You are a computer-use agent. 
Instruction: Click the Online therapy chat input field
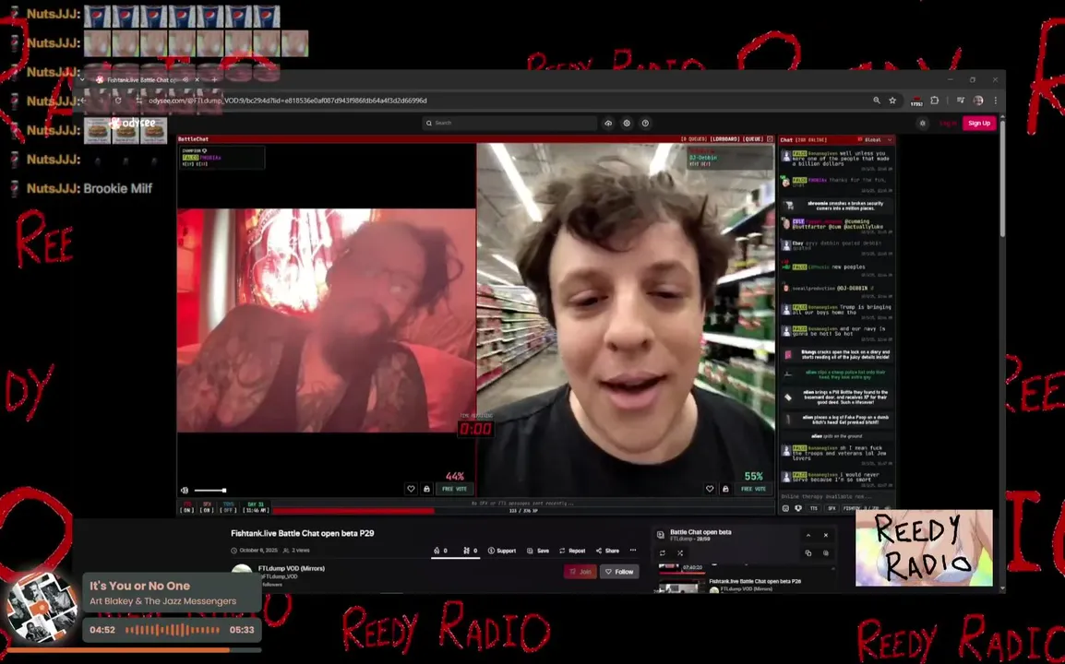[836, 496]
